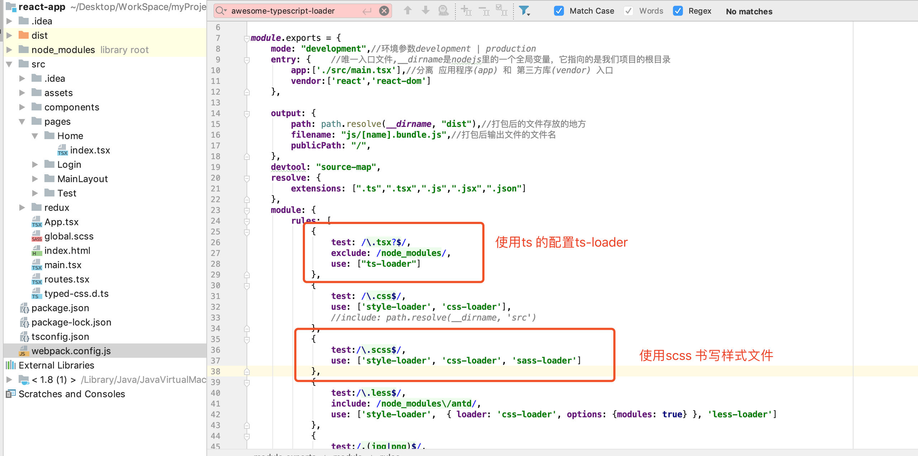Fold the scss rule block at line 35
Screen dimensions: 918x456
coord(247,339)
